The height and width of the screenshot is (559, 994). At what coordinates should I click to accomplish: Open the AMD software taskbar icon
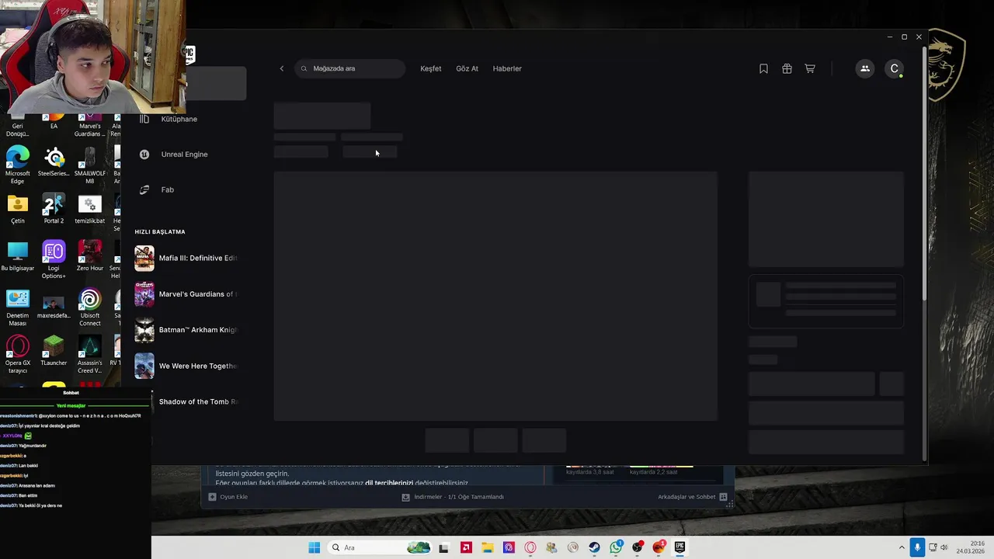[x=466, y=547]
